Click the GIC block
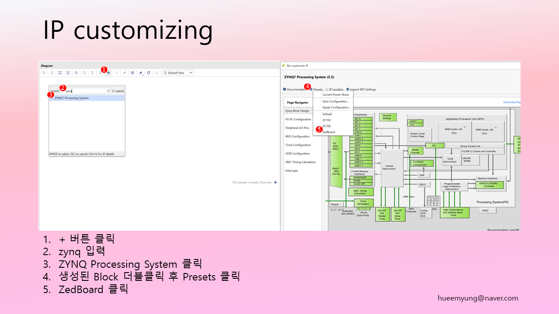This screenshot has width=559, height=314. 435,146
